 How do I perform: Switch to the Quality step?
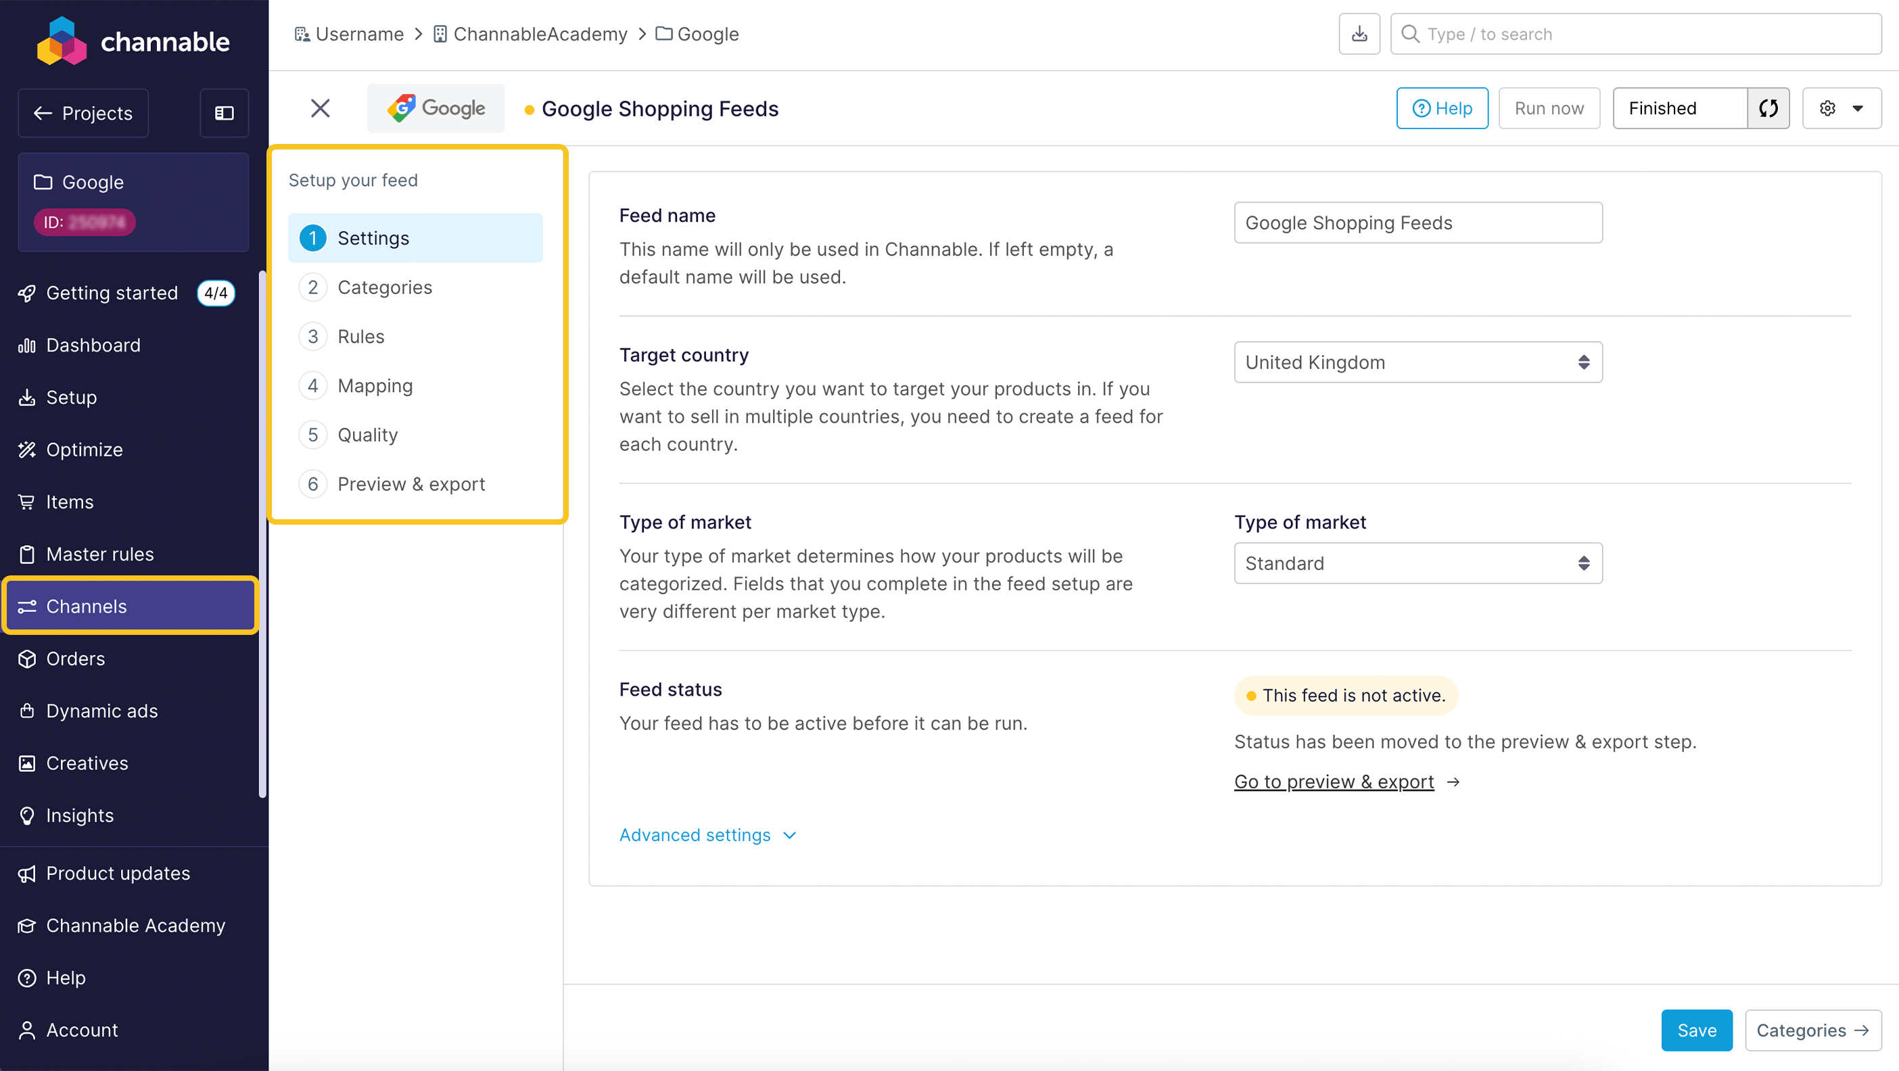coord(367,435)
